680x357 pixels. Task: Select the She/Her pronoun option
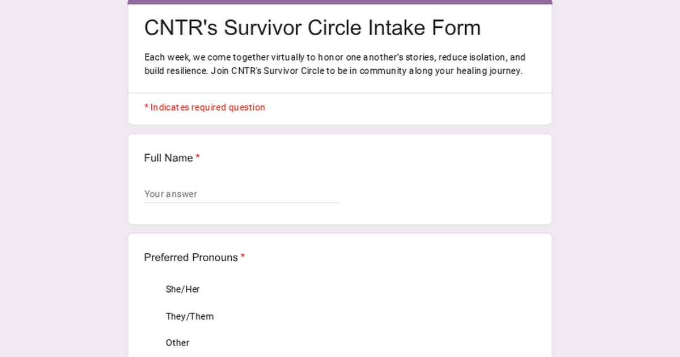coord(182,289)
